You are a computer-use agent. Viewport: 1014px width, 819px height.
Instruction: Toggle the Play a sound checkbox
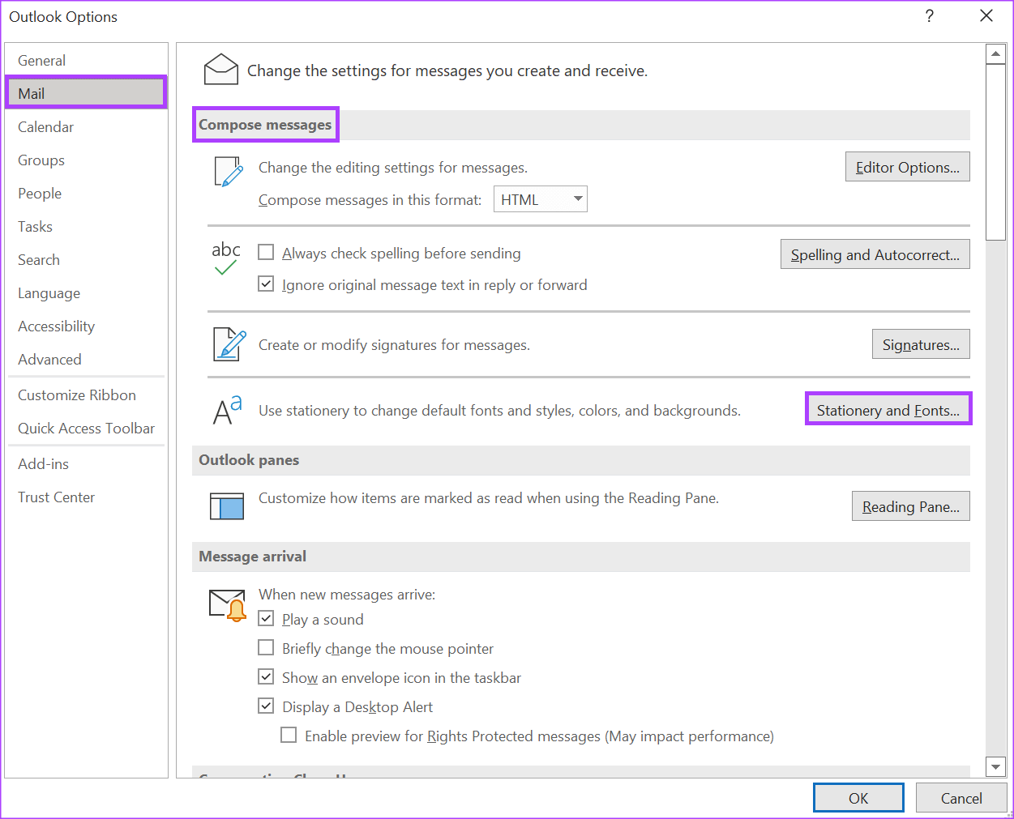266,619
